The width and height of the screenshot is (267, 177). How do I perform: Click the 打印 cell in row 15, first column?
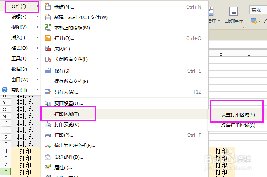pyautogui.click(x=25, y=158)
